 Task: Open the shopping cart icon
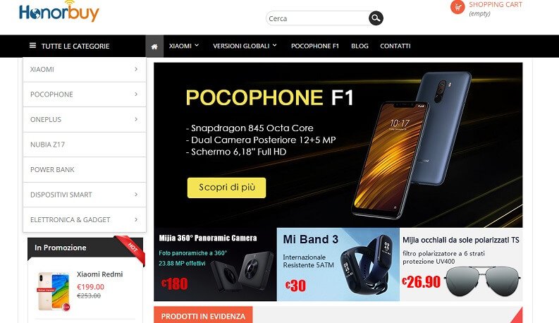point(457,7)
